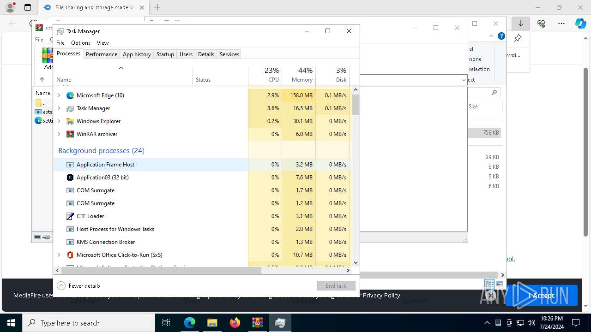Switch to the Users tab
The width and height of the screenshot is (591, 332).
coord(186,54)
